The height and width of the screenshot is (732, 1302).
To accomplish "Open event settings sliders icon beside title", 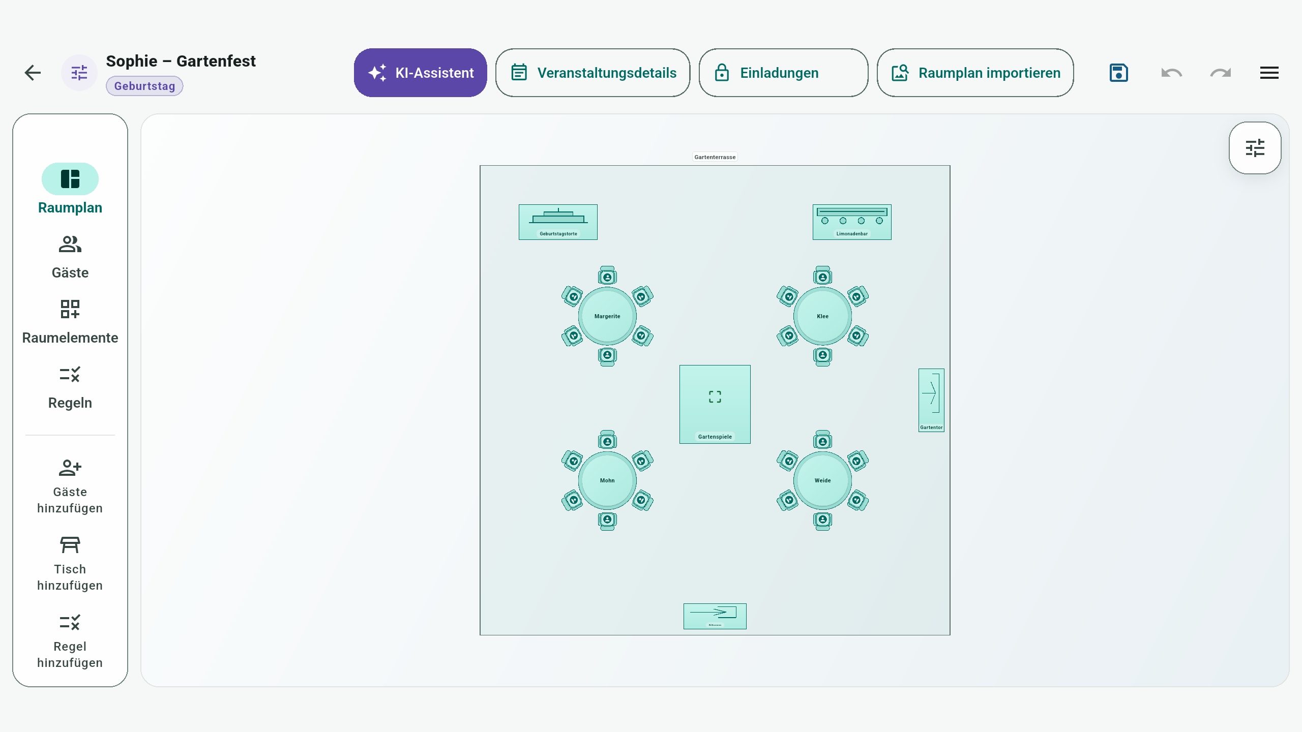I will (x=79, y=73).
